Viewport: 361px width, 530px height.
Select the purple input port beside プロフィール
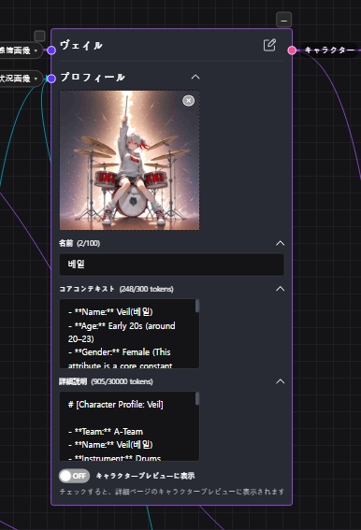coord(51,79)
